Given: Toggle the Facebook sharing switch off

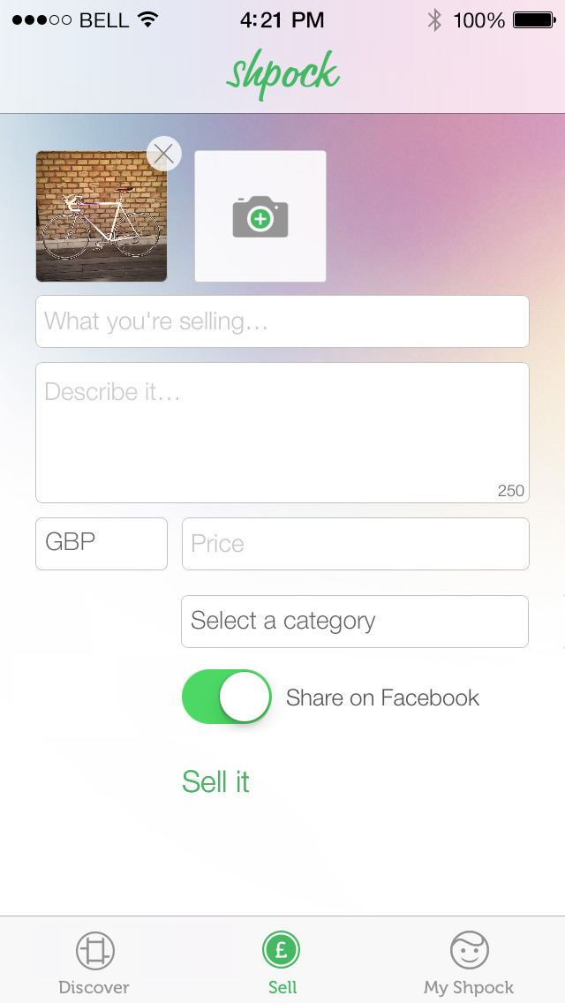Looking at the screenshot, I should click(x=226, y=697).
